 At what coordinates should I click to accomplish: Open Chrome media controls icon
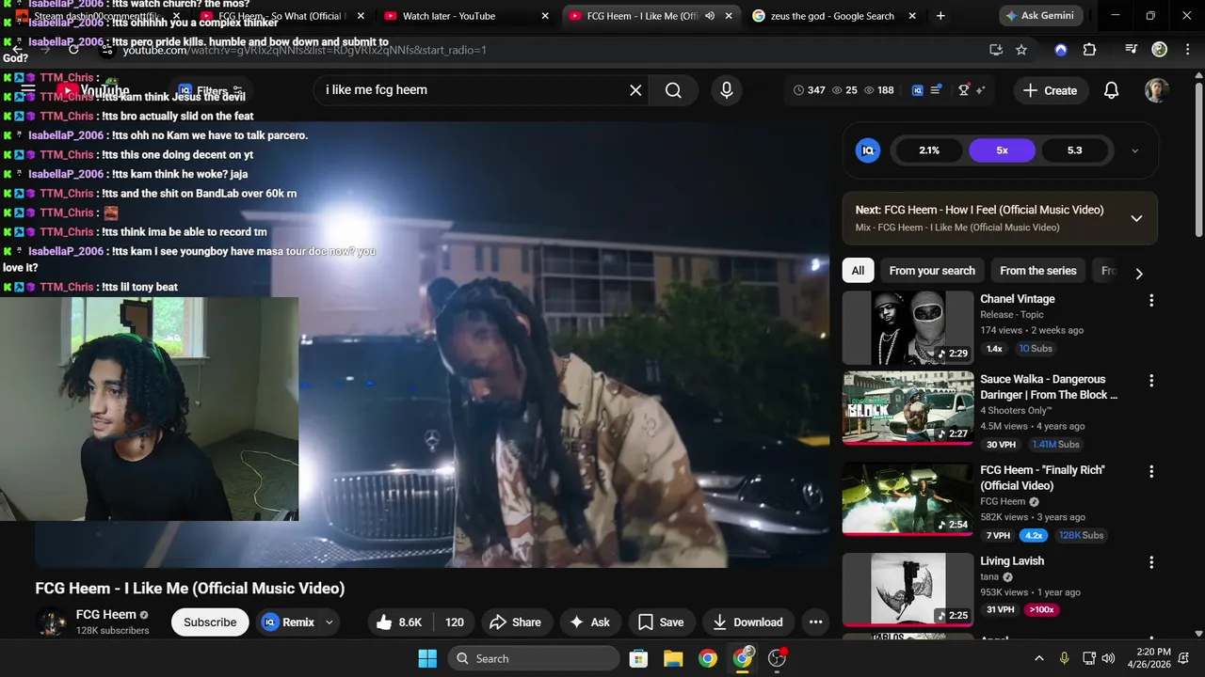point(1132,50)
